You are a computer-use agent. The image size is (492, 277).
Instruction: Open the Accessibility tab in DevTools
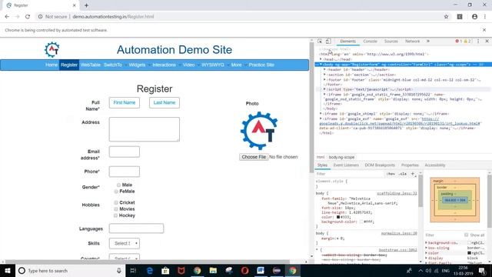(435, 165)
